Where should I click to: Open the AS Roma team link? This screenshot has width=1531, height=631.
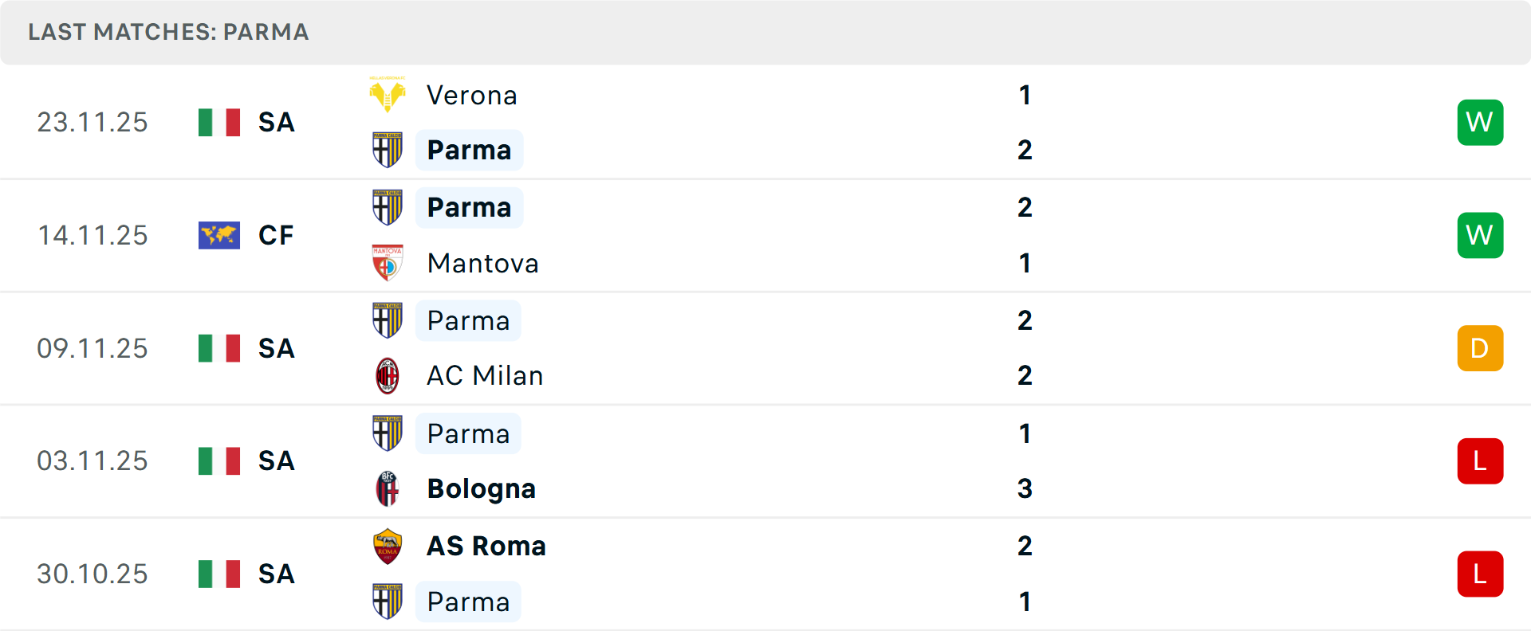tap(486, 547)
